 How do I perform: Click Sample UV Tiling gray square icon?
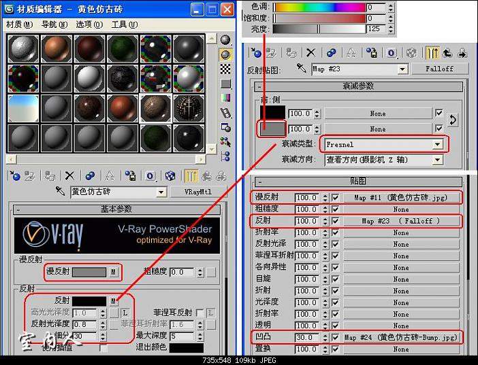pos(225,84)
